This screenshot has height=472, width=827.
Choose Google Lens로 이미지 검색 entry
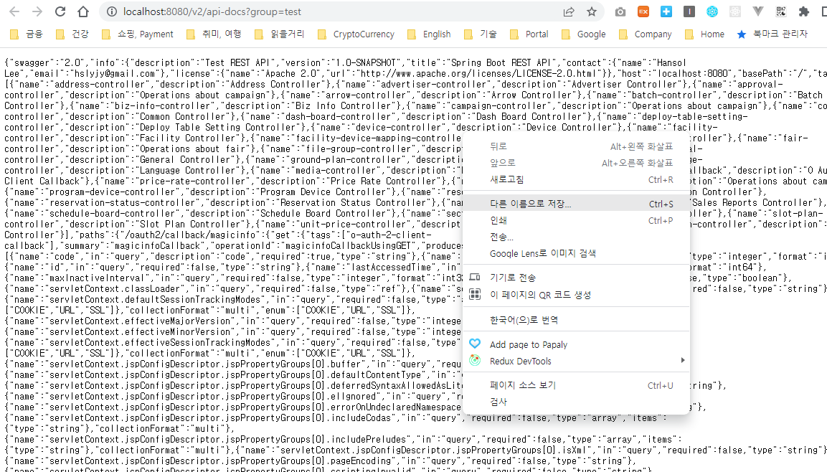pyautogui.click(x=576, y=254)
